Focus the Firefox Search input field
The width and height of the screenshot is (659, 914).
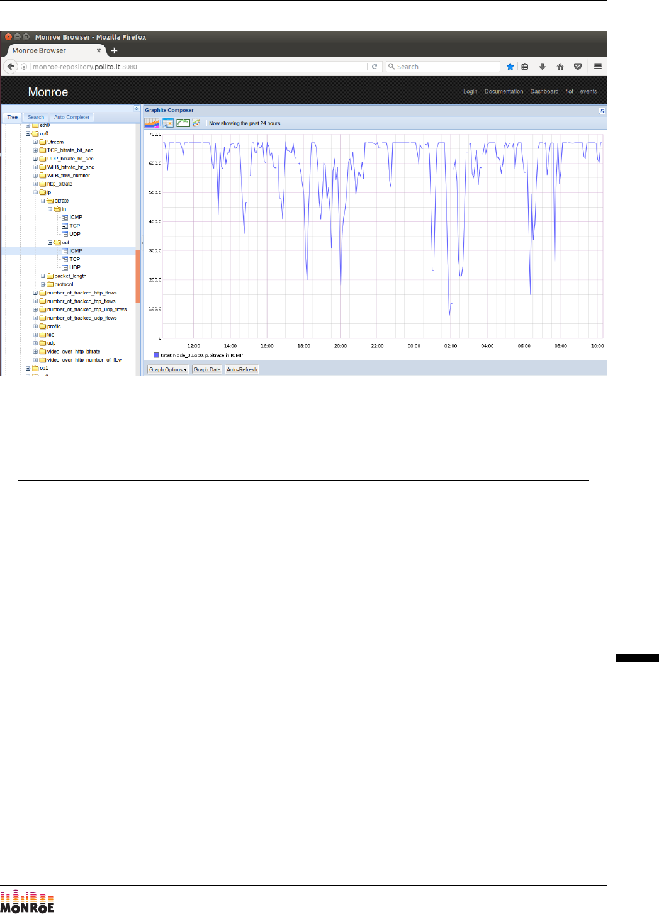pyautogui.click(x=443, y=67)
